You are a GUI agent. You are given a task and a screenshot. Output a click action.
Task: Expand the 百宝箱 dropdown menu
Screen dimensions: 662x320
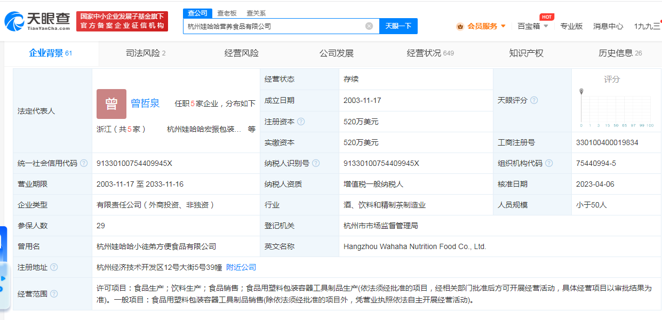[x=546, y=26]
